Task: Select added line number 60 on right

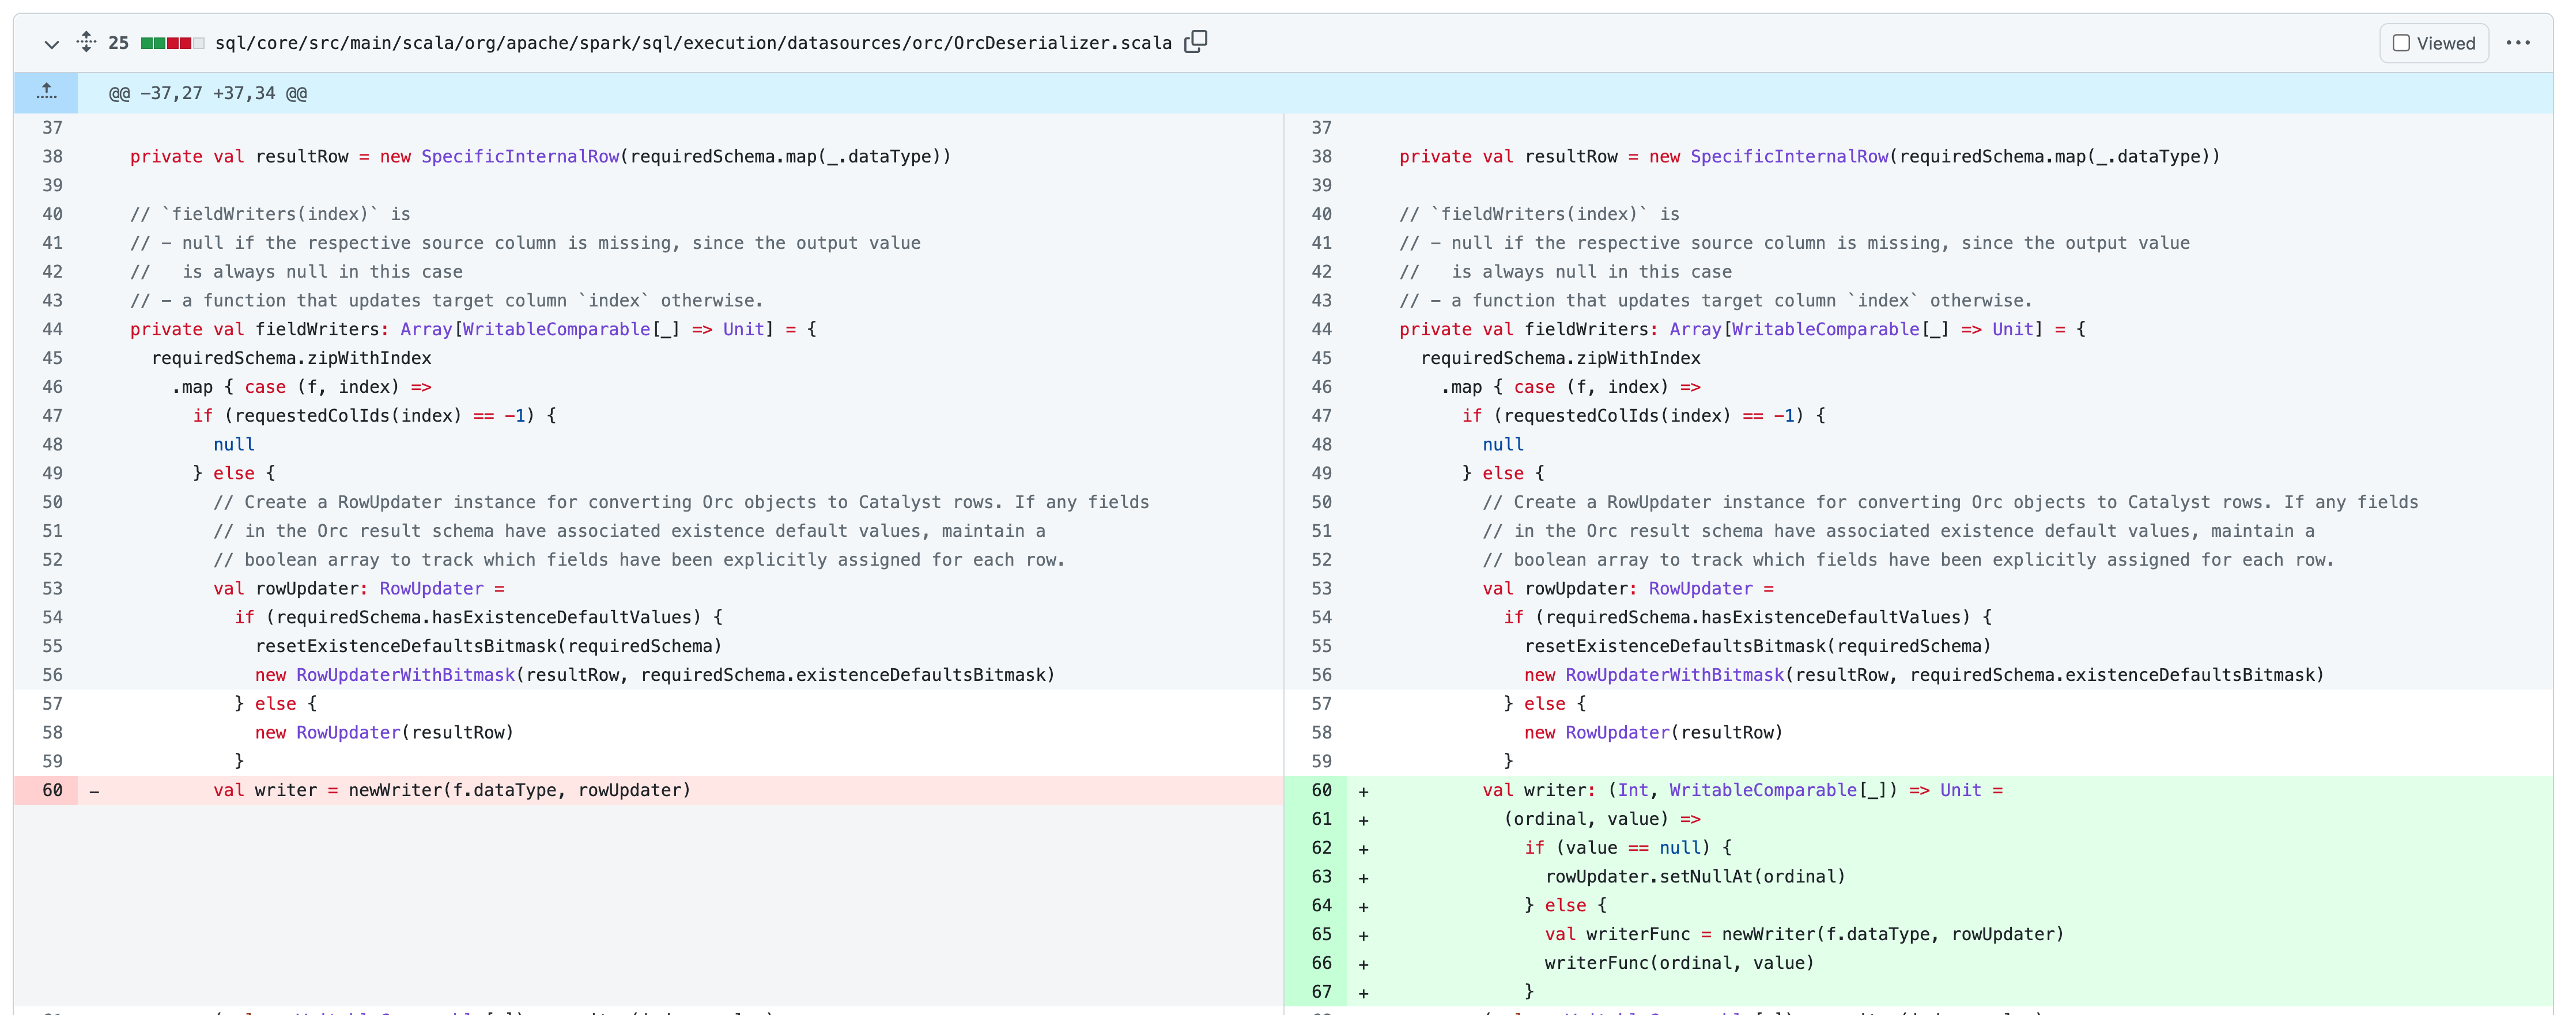Action: pos(1321,790)
